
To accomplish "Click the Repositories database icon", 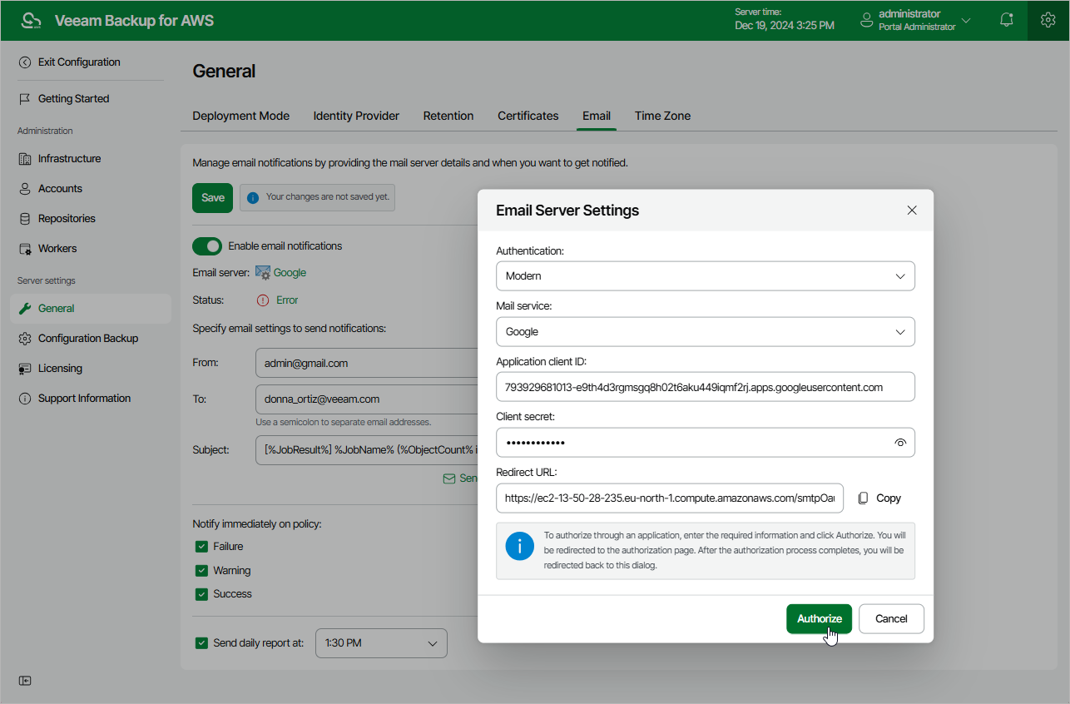I will tap(25, 219).
